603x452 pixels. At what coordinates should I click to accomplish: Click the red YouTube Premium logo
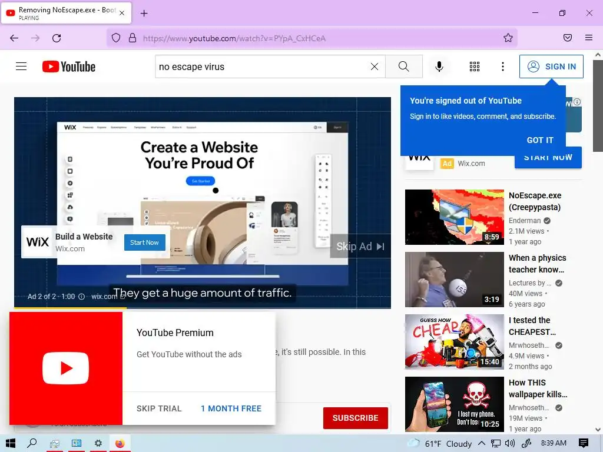[x=66, y=368]
